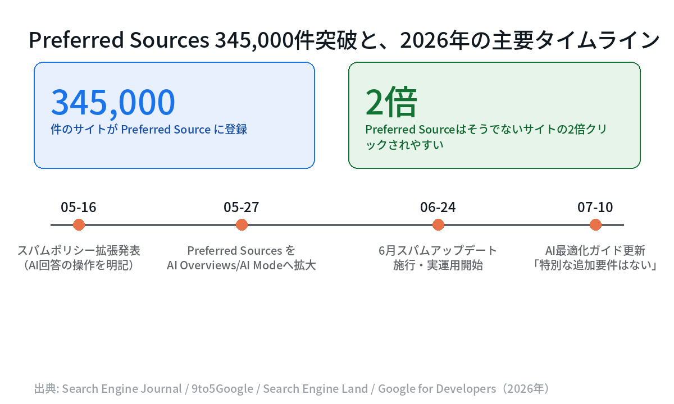Viewport: 674px width, 404px height.
Task: Click the large blue 345,000 figure
Action: pyautogui.click(x=113, y=102)
